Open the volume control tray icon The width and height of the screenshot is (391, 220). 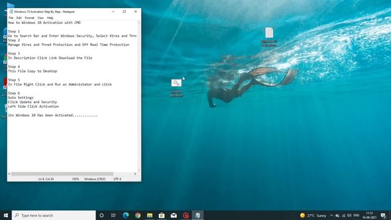point(349,216)
